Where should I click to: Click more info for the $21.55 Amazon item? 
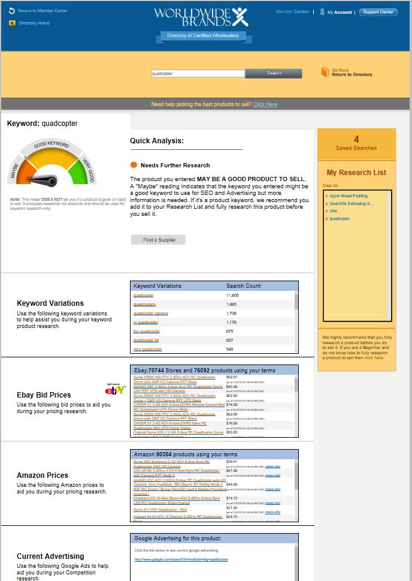272,512
